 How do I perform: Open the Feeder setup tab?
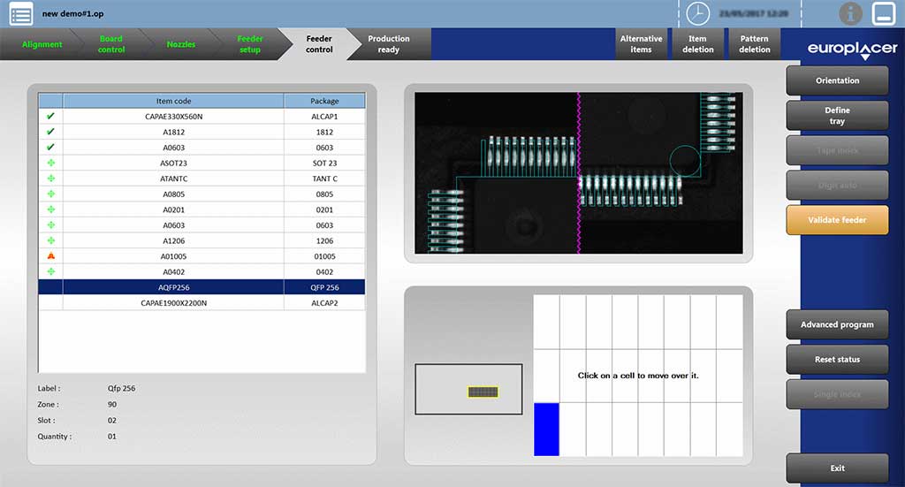point(250,44)
